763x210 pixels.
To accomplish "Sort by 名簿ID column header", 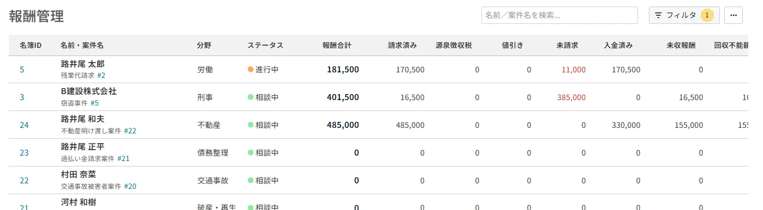I will 31,45.
